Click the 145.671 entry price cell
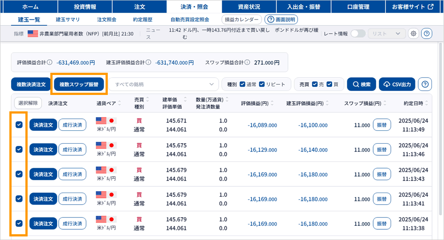The width and height of the screenshot is (444, 240). click(x=176, y=121)
